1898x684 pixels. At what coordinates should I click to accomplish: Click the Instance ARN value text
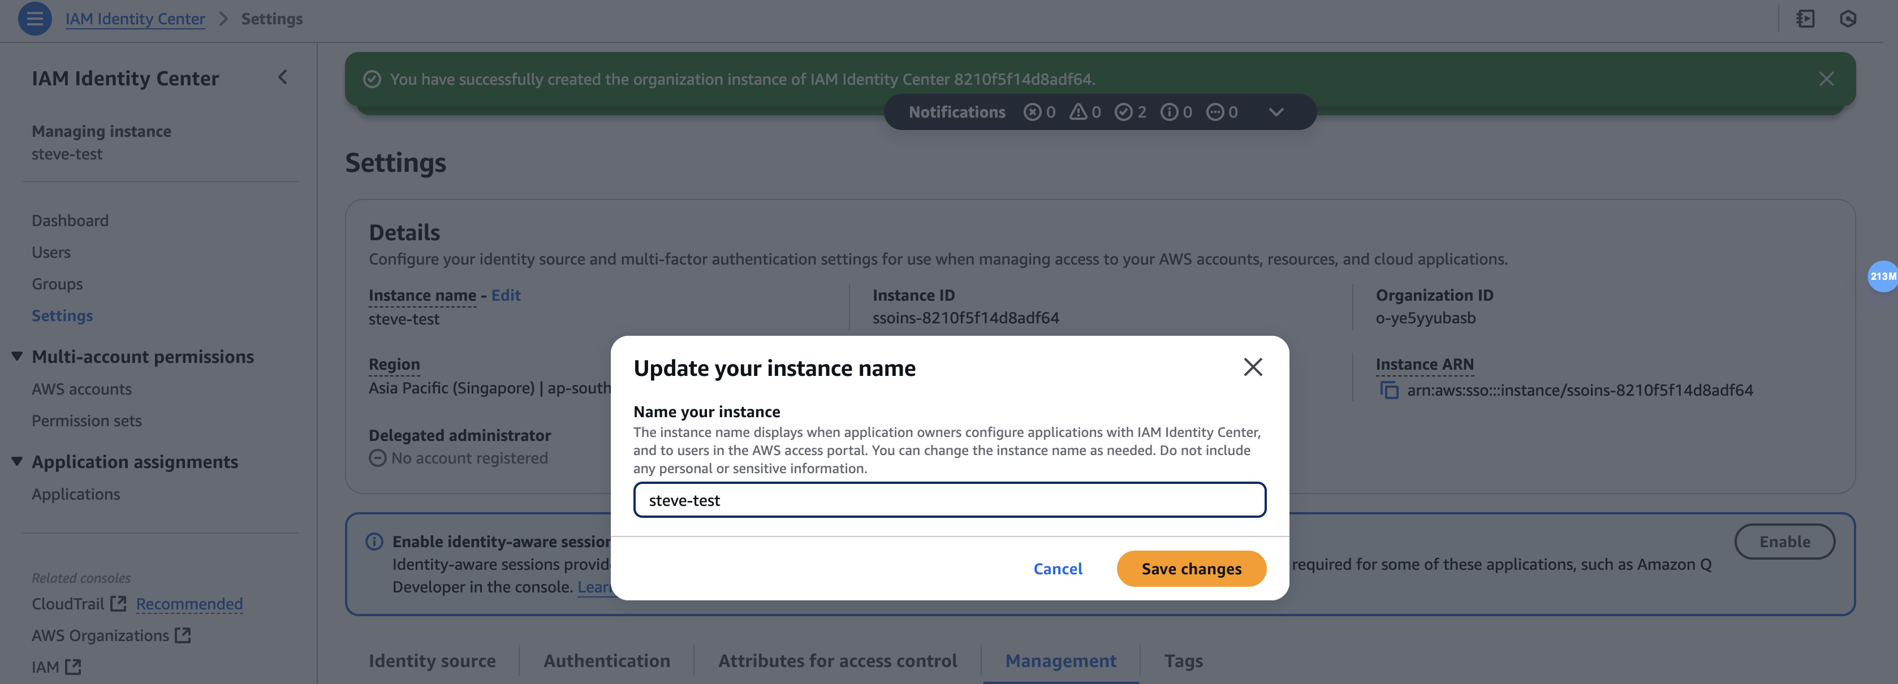[1580, 390]
